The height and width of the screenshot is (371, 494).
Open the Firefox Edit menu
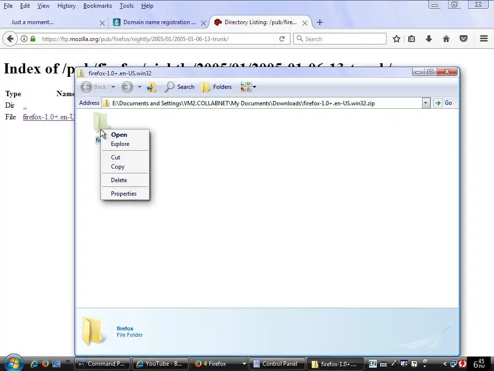click(25, 6)
